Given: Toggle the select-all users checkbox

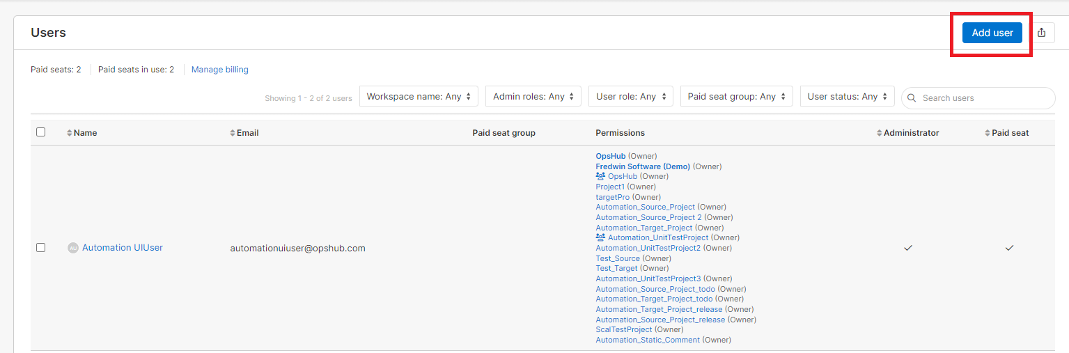Looking at the screenshot, I should [40, 132].
